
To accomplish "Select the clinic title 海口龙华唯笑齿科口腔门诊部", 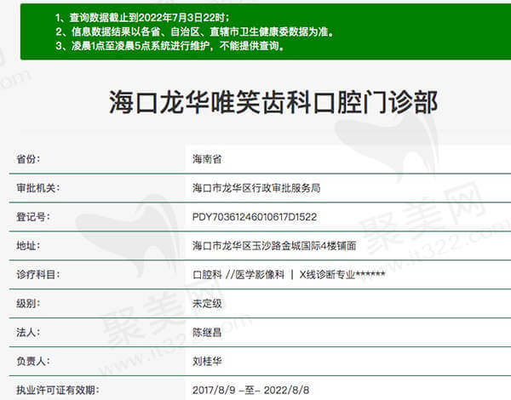I will [x=273, y=102].
